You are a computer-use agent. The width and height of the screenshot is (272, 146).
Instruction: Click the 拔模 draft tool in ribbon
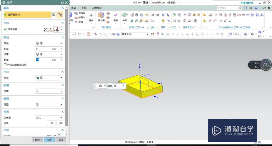click(x=79, y=22)
